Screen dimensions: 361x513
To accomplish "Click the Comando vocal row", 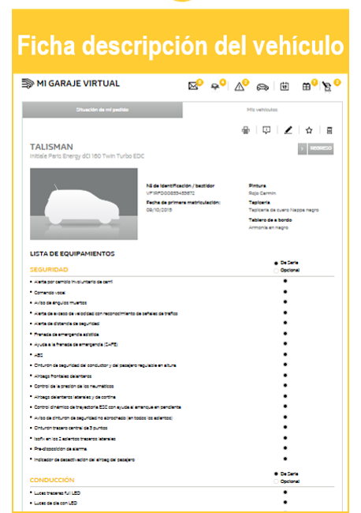I will [182, 293].
